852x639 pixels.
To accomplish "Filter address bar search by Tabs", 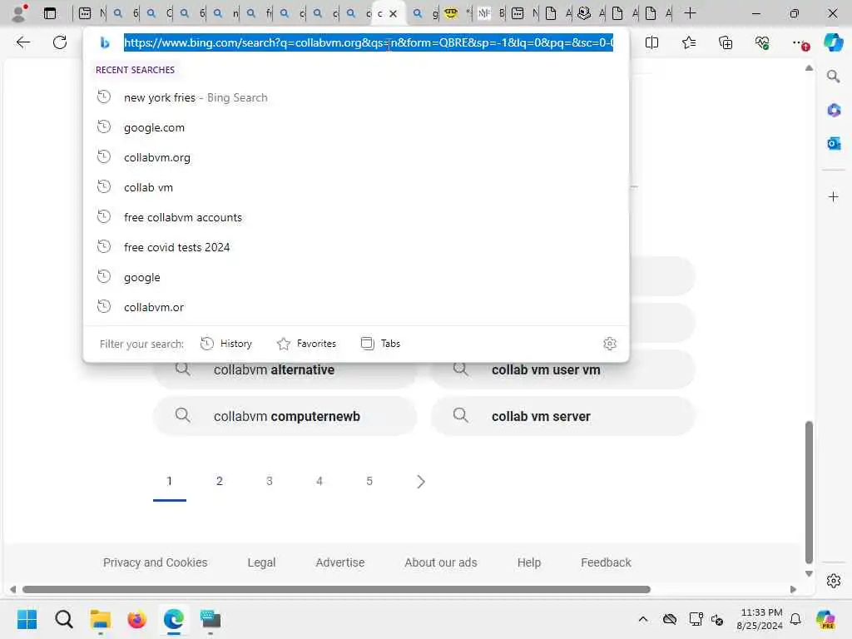I will [x=380, y=344].
